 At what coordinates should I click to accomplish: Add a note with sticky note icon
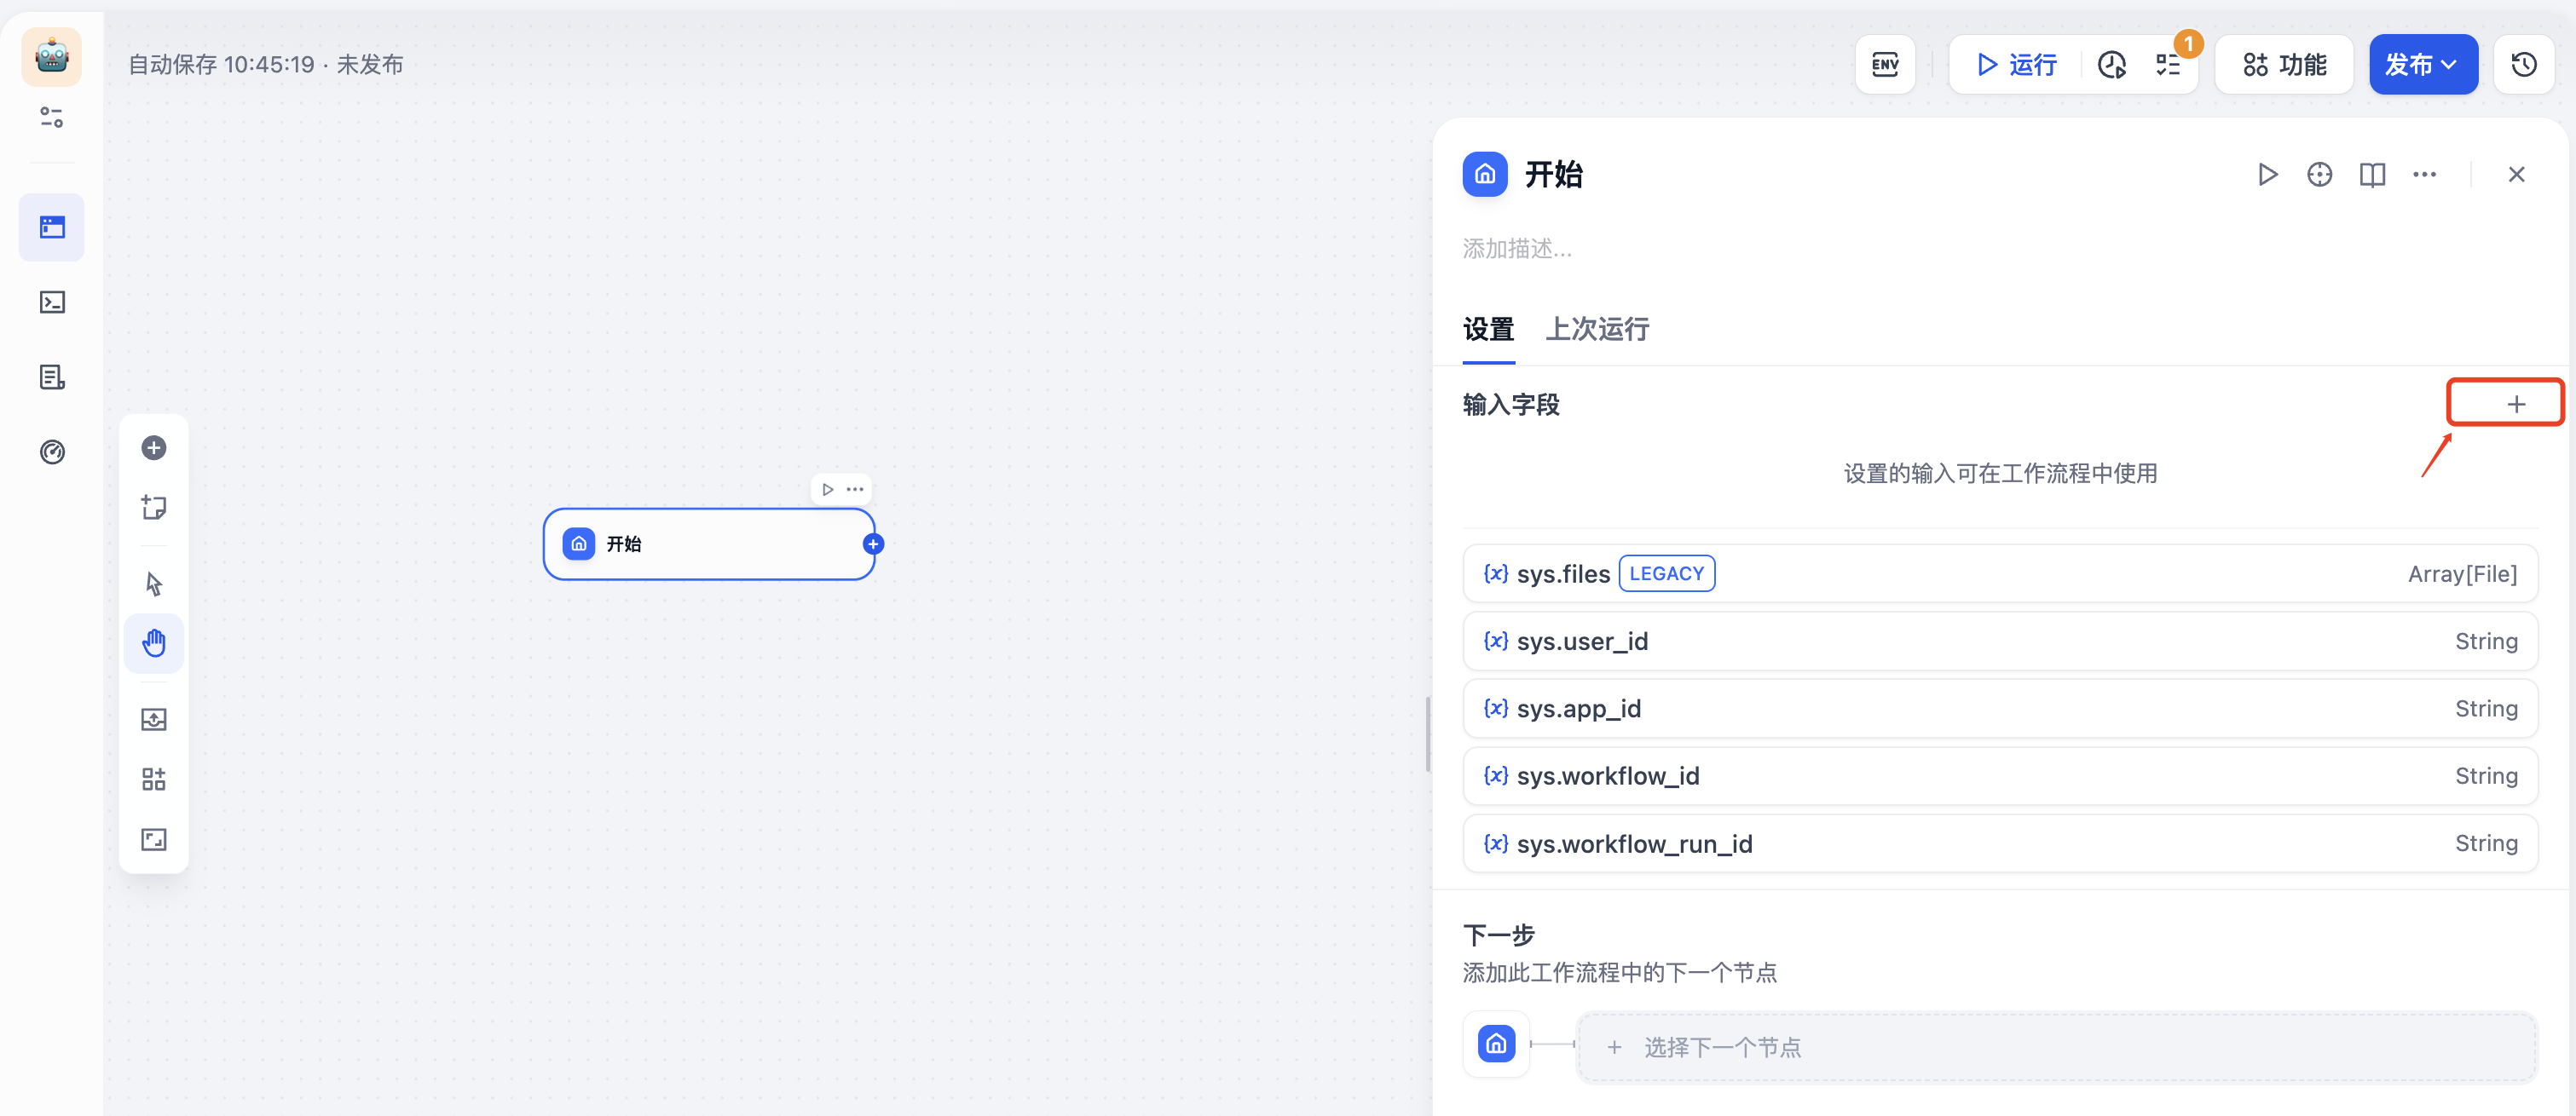pos(153,508)
